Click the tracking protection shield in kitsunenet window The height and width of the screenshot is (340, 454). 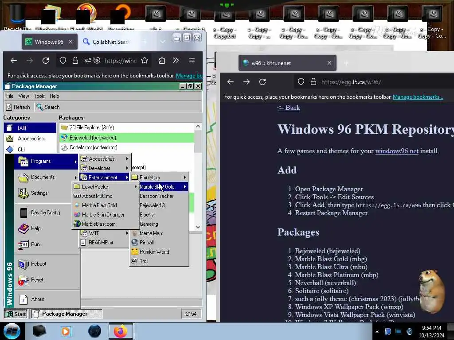(x=301, y=82)
